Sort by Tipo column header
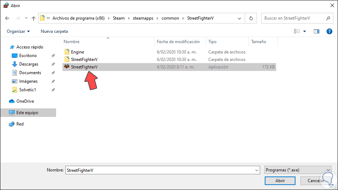Image resolution: width=338 pixels, height=190 pixels. tap(212, 42)
